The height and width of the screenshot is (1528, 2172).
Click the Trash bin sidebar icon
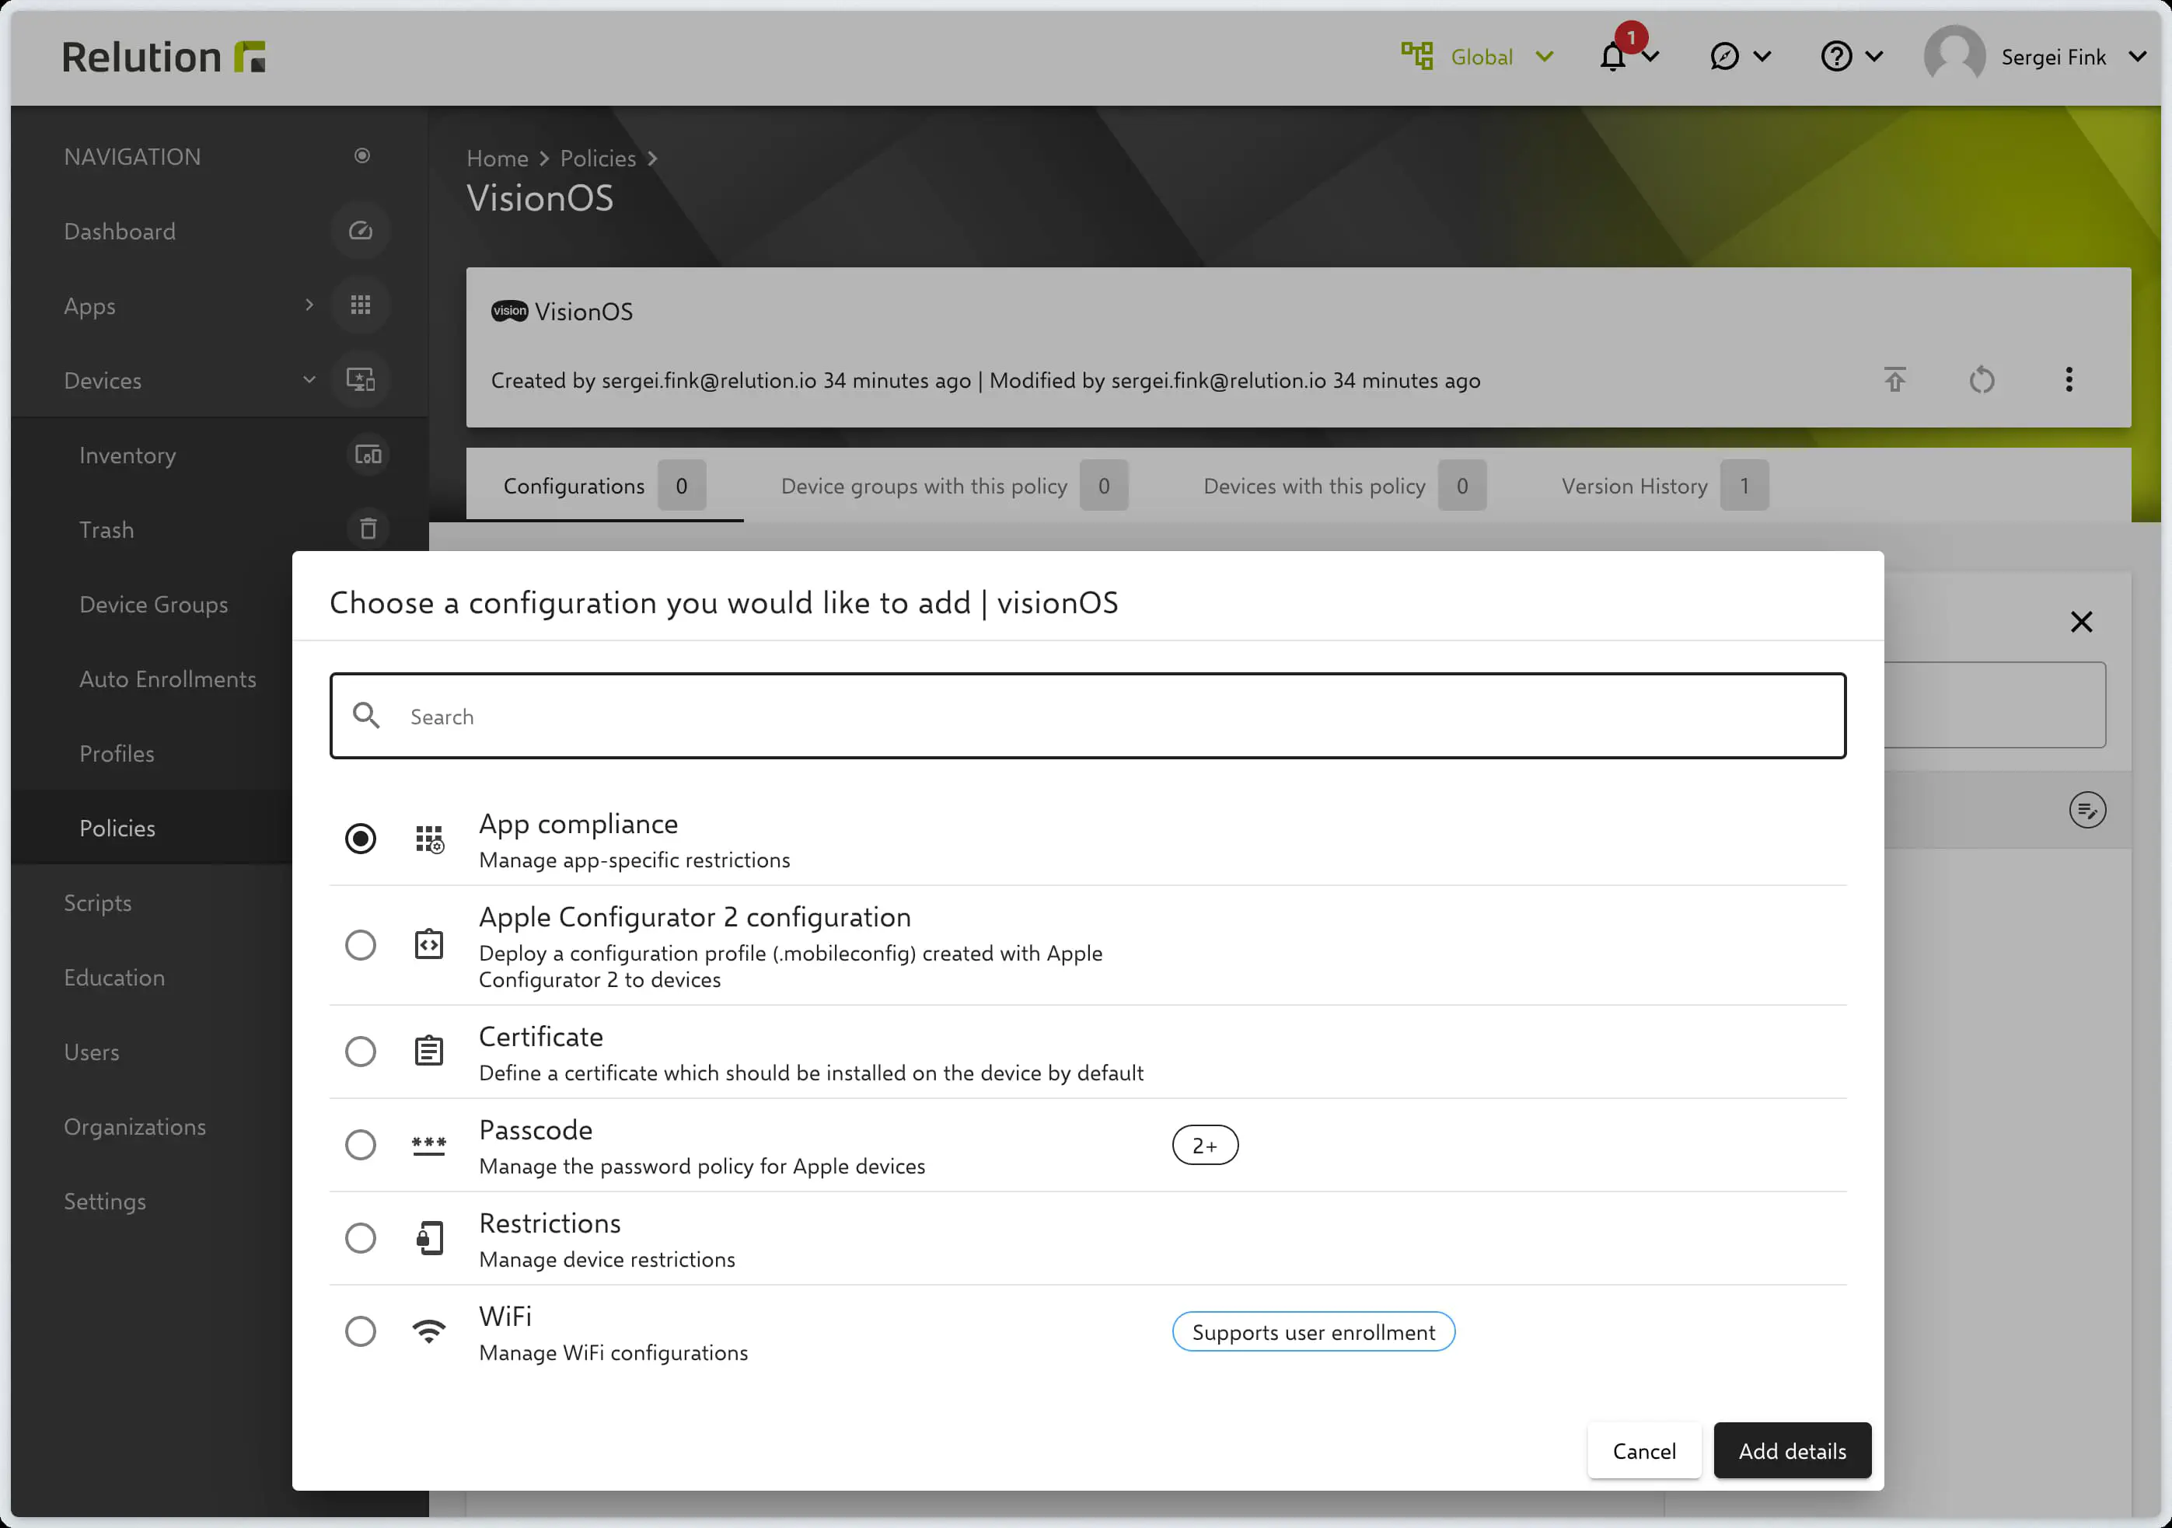click(367, 529)
